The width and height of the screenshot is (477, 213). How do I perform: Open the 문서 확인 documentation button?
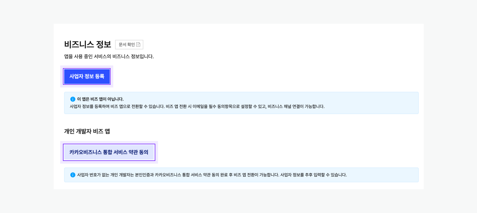tap(127, 45)
